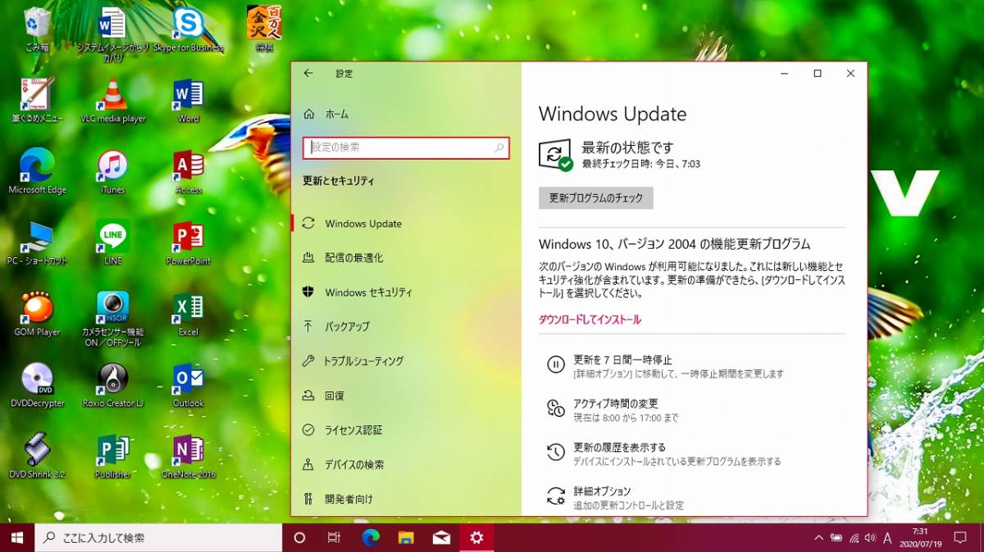Open Windows セキュリティ in the sidebar
The width and height of the screenshot is (984, 552).
click(x=407, y=292)
